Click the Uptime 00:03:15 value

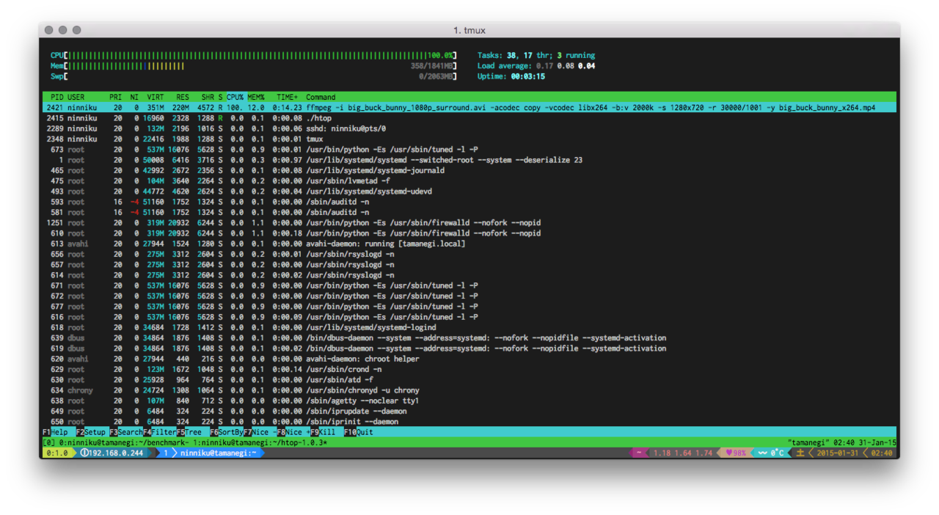click(528, 76)
